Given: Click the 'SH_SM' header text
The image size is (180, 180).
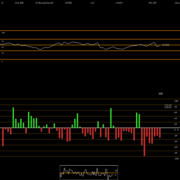Looking at the screenshot, I should coord(152,3).
